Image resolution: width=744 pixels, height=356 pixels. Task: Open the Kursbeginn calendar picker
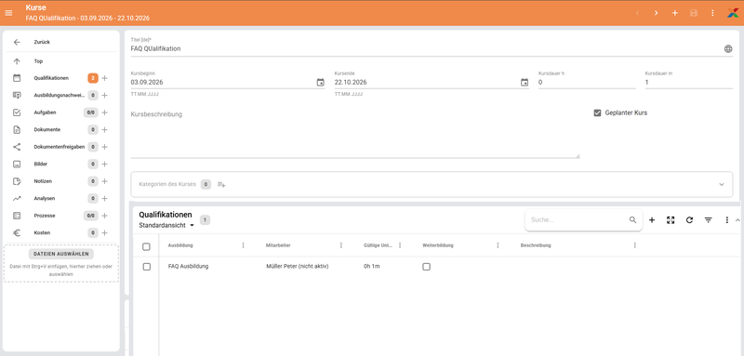pyautogui.click(x=320, y=83)
